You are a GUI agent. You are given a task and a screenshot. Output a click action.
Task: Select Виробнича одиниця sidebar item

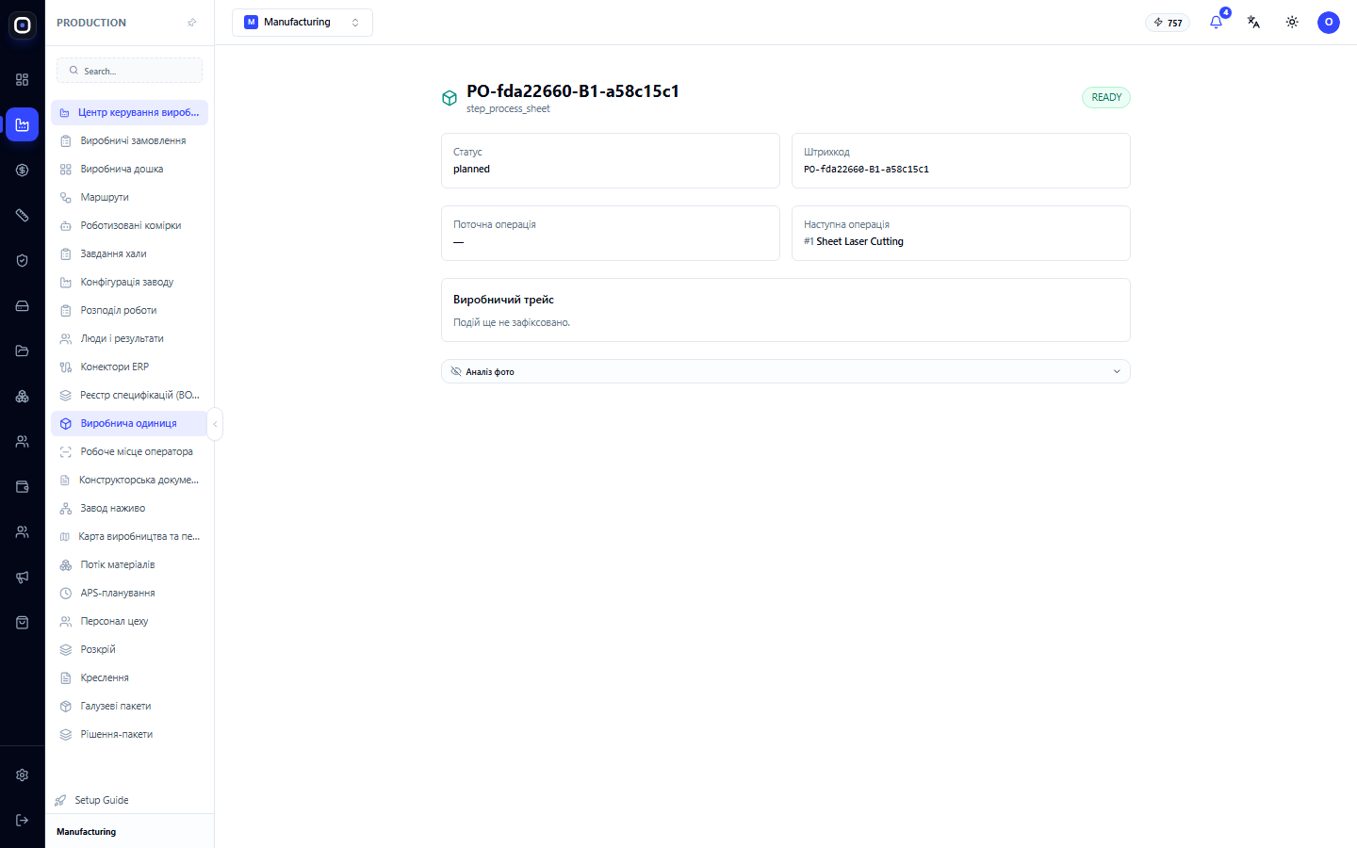pos(129,423)
